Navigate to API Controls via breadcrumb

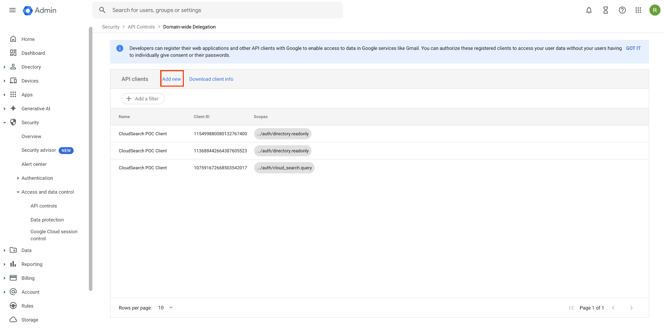(x=141, y=27)
